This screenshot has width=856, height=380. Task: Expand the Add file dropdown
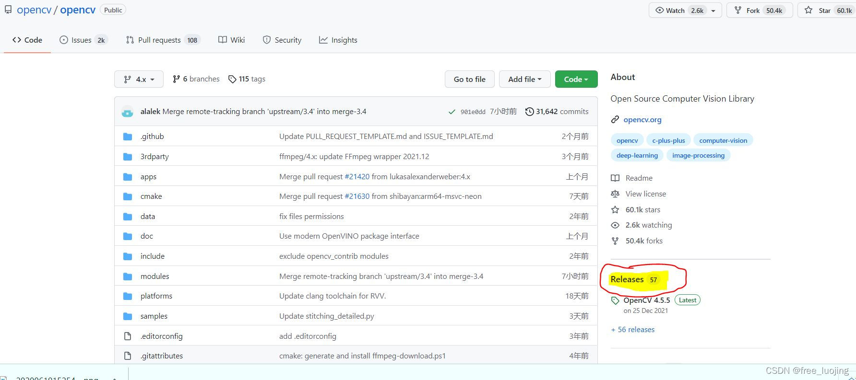pos(525,79)
